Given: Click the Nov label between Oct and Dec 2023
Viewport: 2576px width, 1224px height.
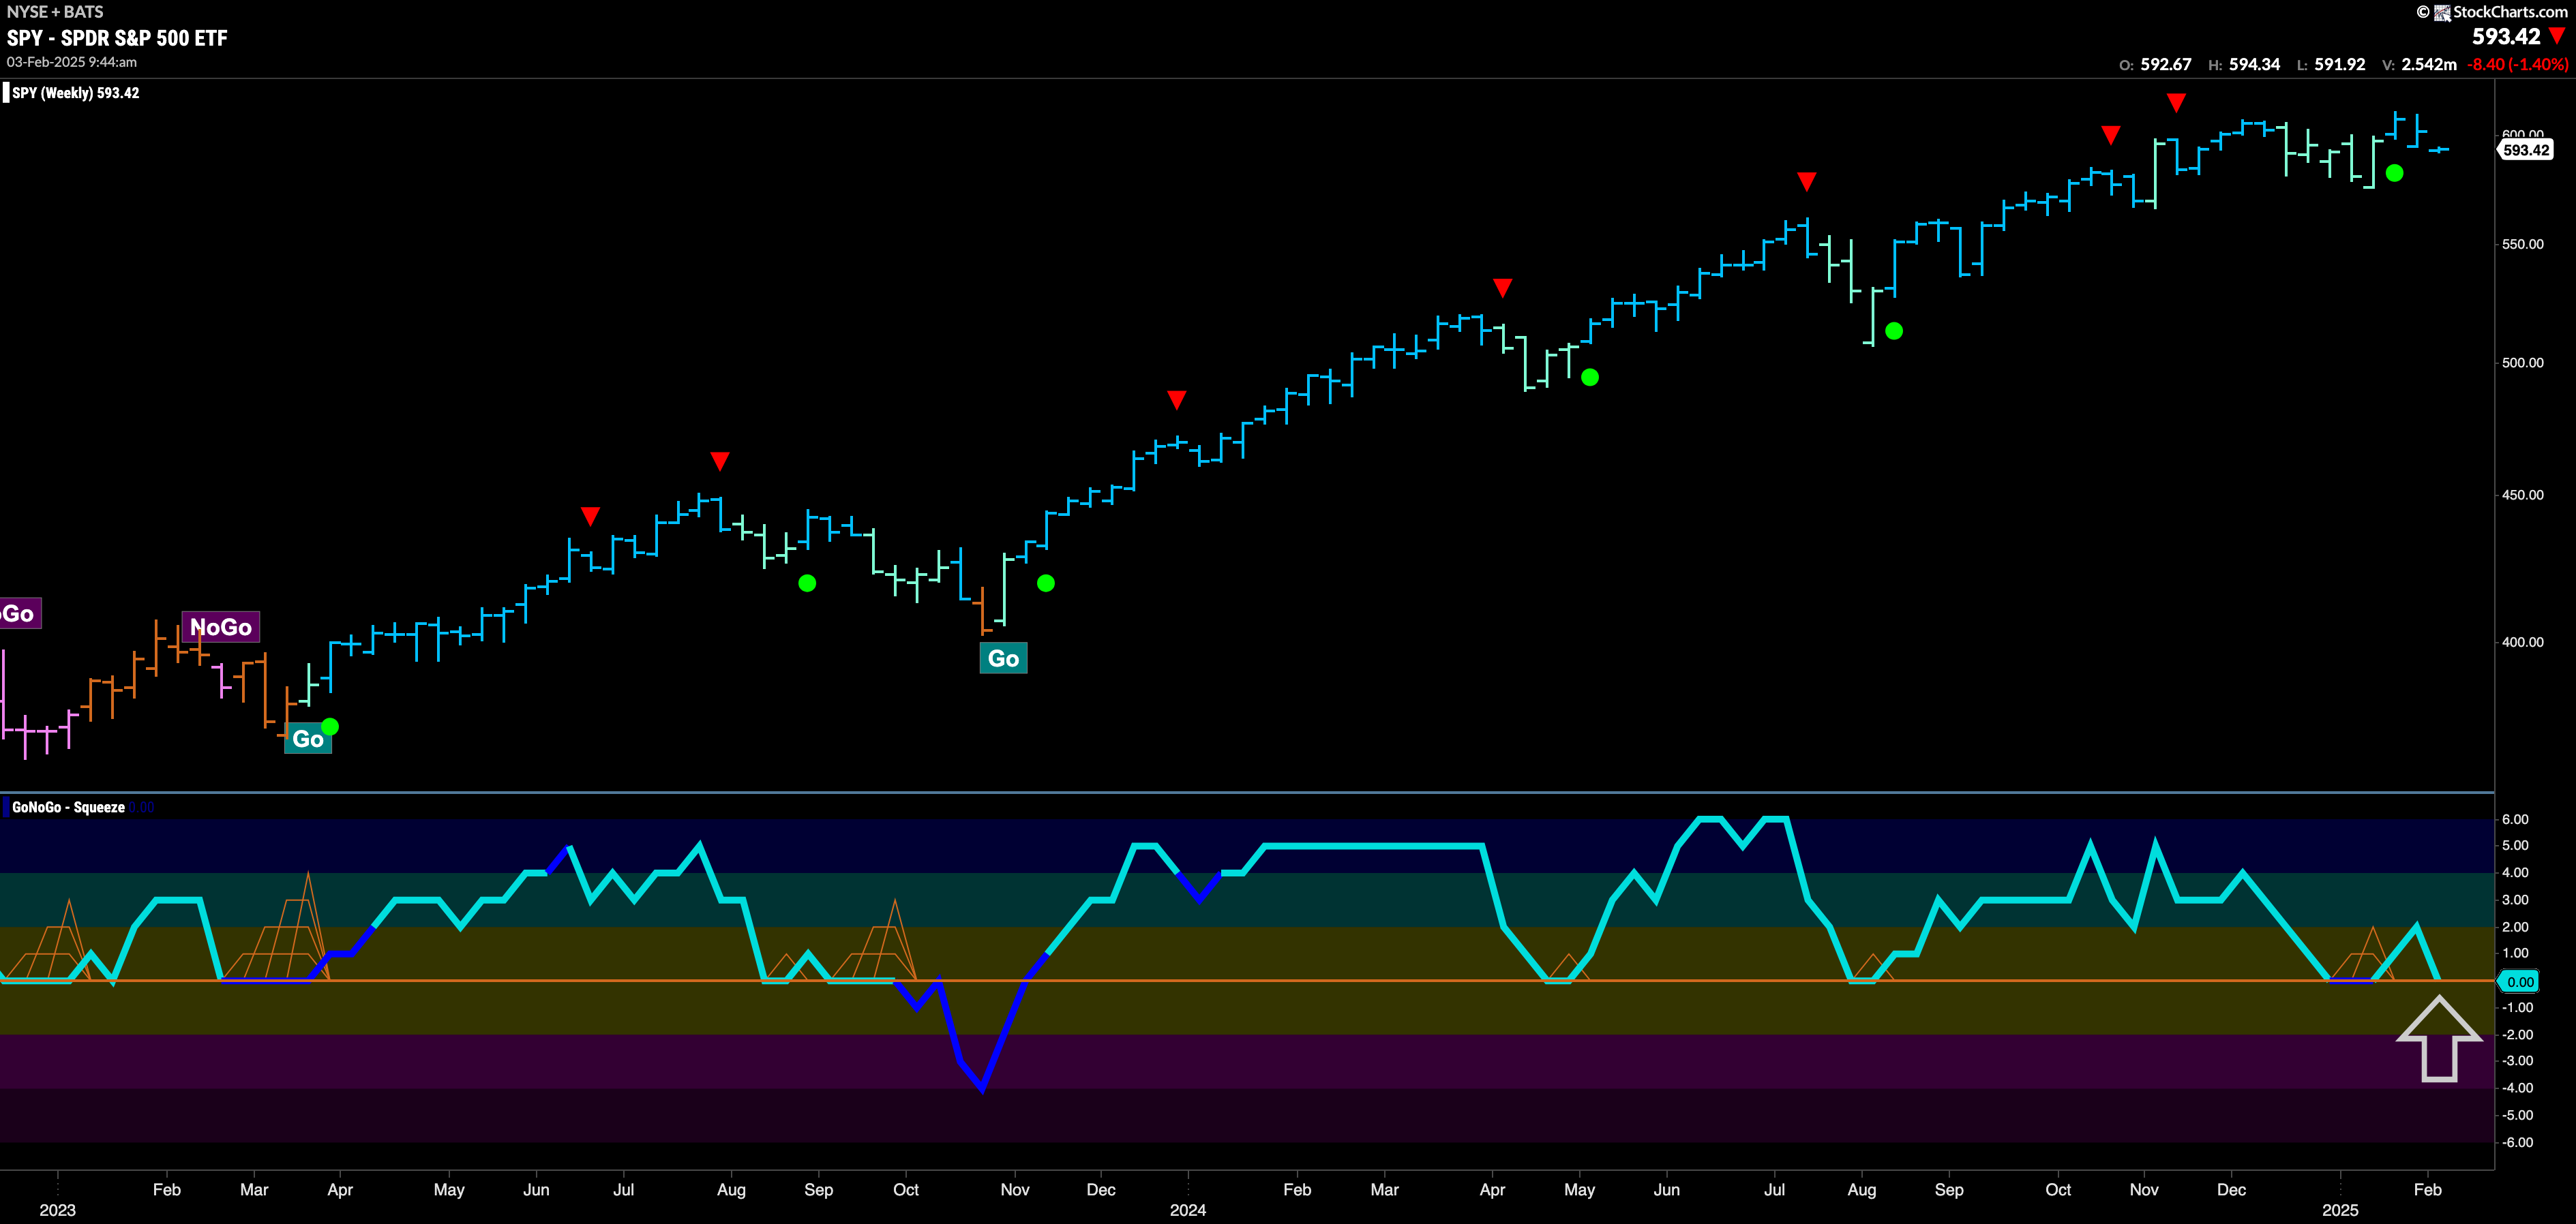Looking at the screenshot, I should coord(1015,1189).
